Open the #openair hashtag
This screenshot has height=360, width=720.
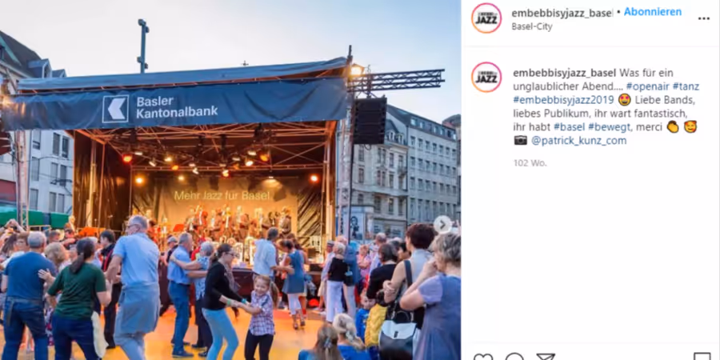pos(647,86)
